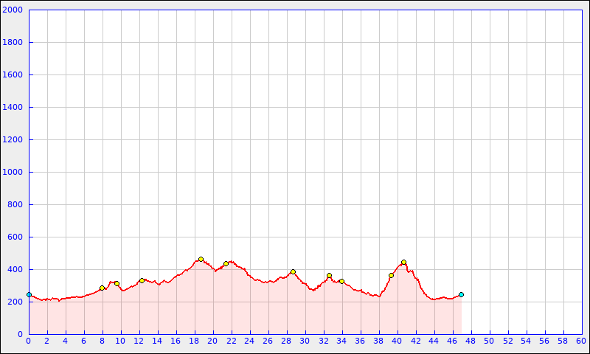The image size is (590, 354).
Task: Click the cyan end marker near kilometer 47
Action: coord(461,294)
